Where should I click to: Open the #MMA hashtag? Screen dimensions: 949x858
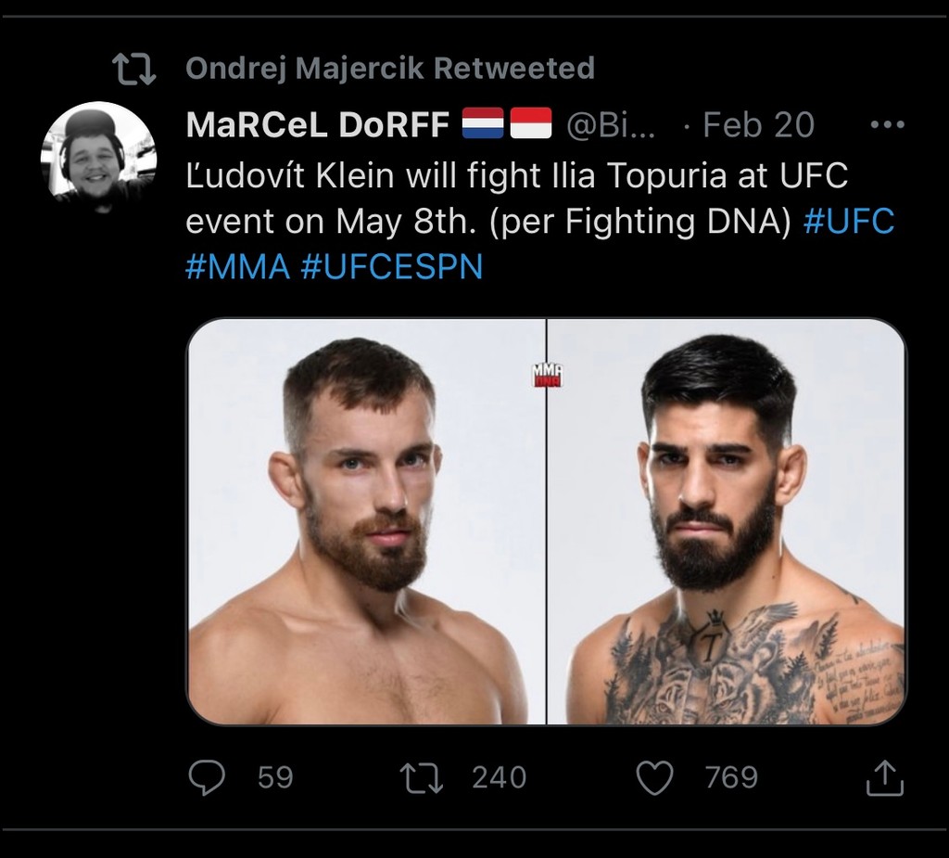click(x=237, y=268)
